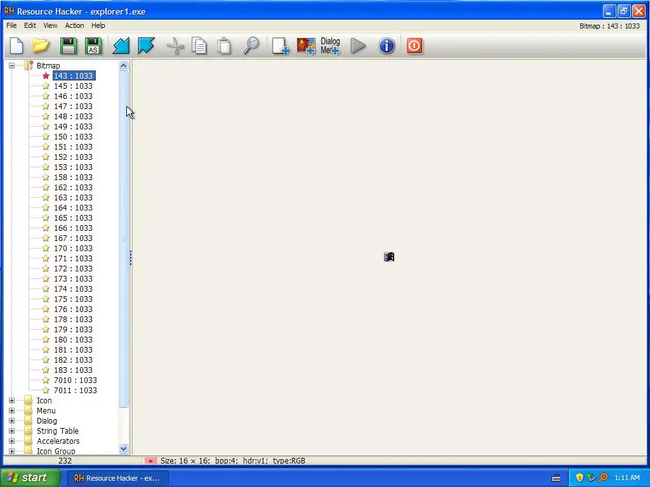Image resolution: width=650 pixels, height=487 pixels.
Task: Open the Action menu
Action: pyautogui.click(x=74, y=25)
